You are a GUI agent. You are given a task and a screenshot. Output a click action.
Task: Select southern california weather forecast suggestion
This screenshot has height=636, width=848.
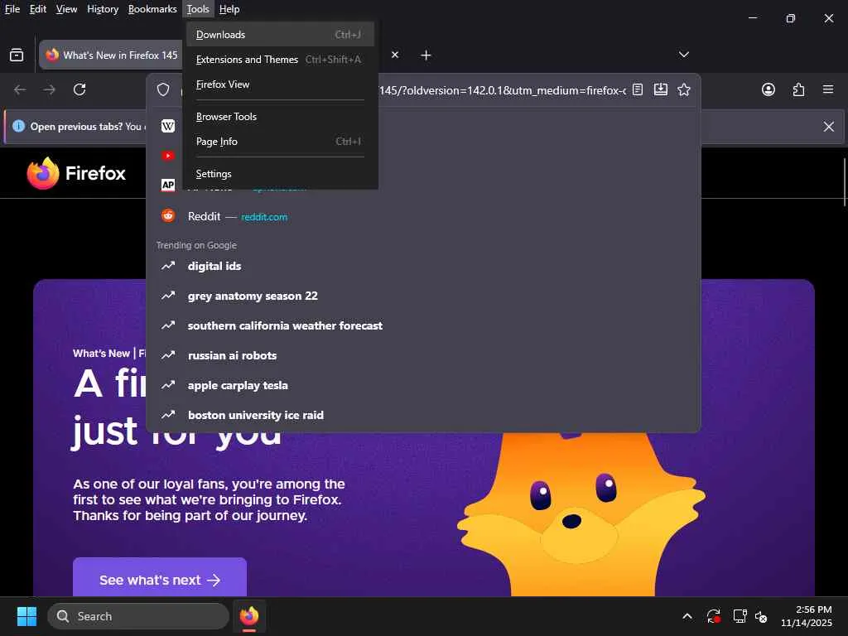tap(423, 325)
